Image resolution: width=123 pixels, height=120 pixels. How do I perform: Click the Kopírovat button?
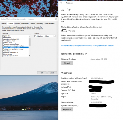click(x=67, y=109)
